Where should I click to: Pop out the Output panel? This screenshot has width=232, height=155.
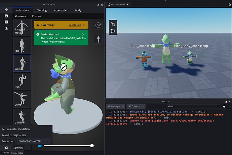pyautogui.click(x=226, y=102)
